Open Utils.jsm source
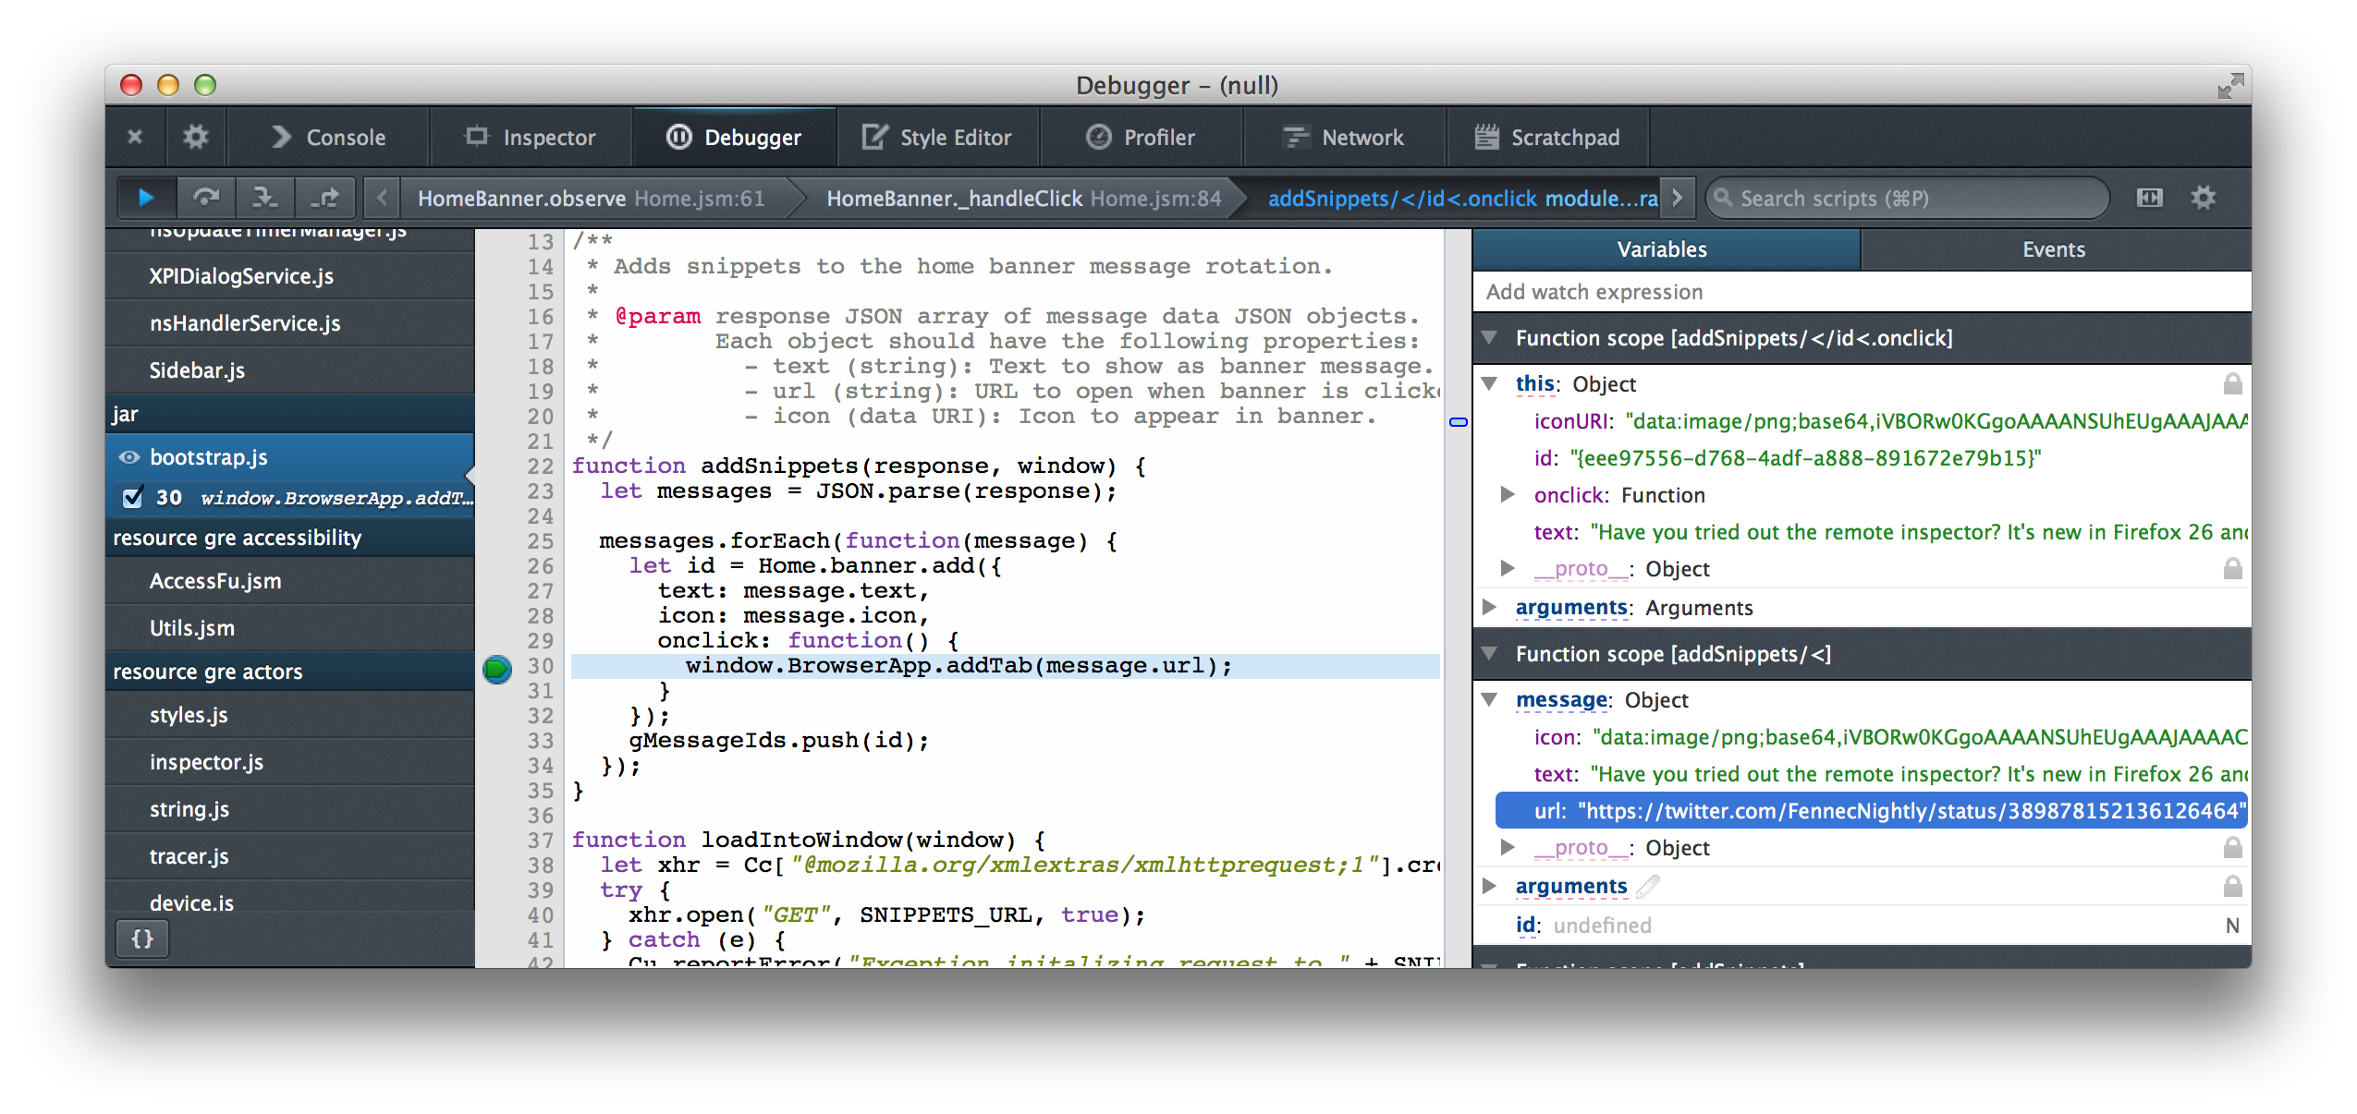The height and width of the screenshot is (1114, 2357). point(290,628)
